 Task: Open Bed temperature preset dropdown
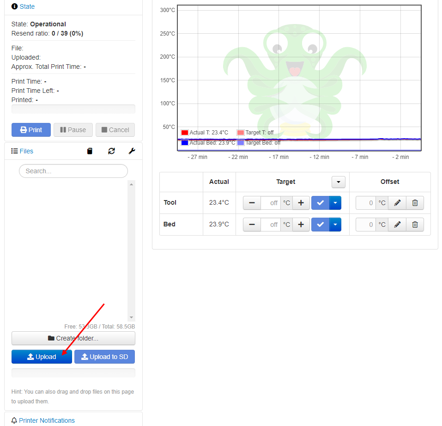click(x=335, y=225)
